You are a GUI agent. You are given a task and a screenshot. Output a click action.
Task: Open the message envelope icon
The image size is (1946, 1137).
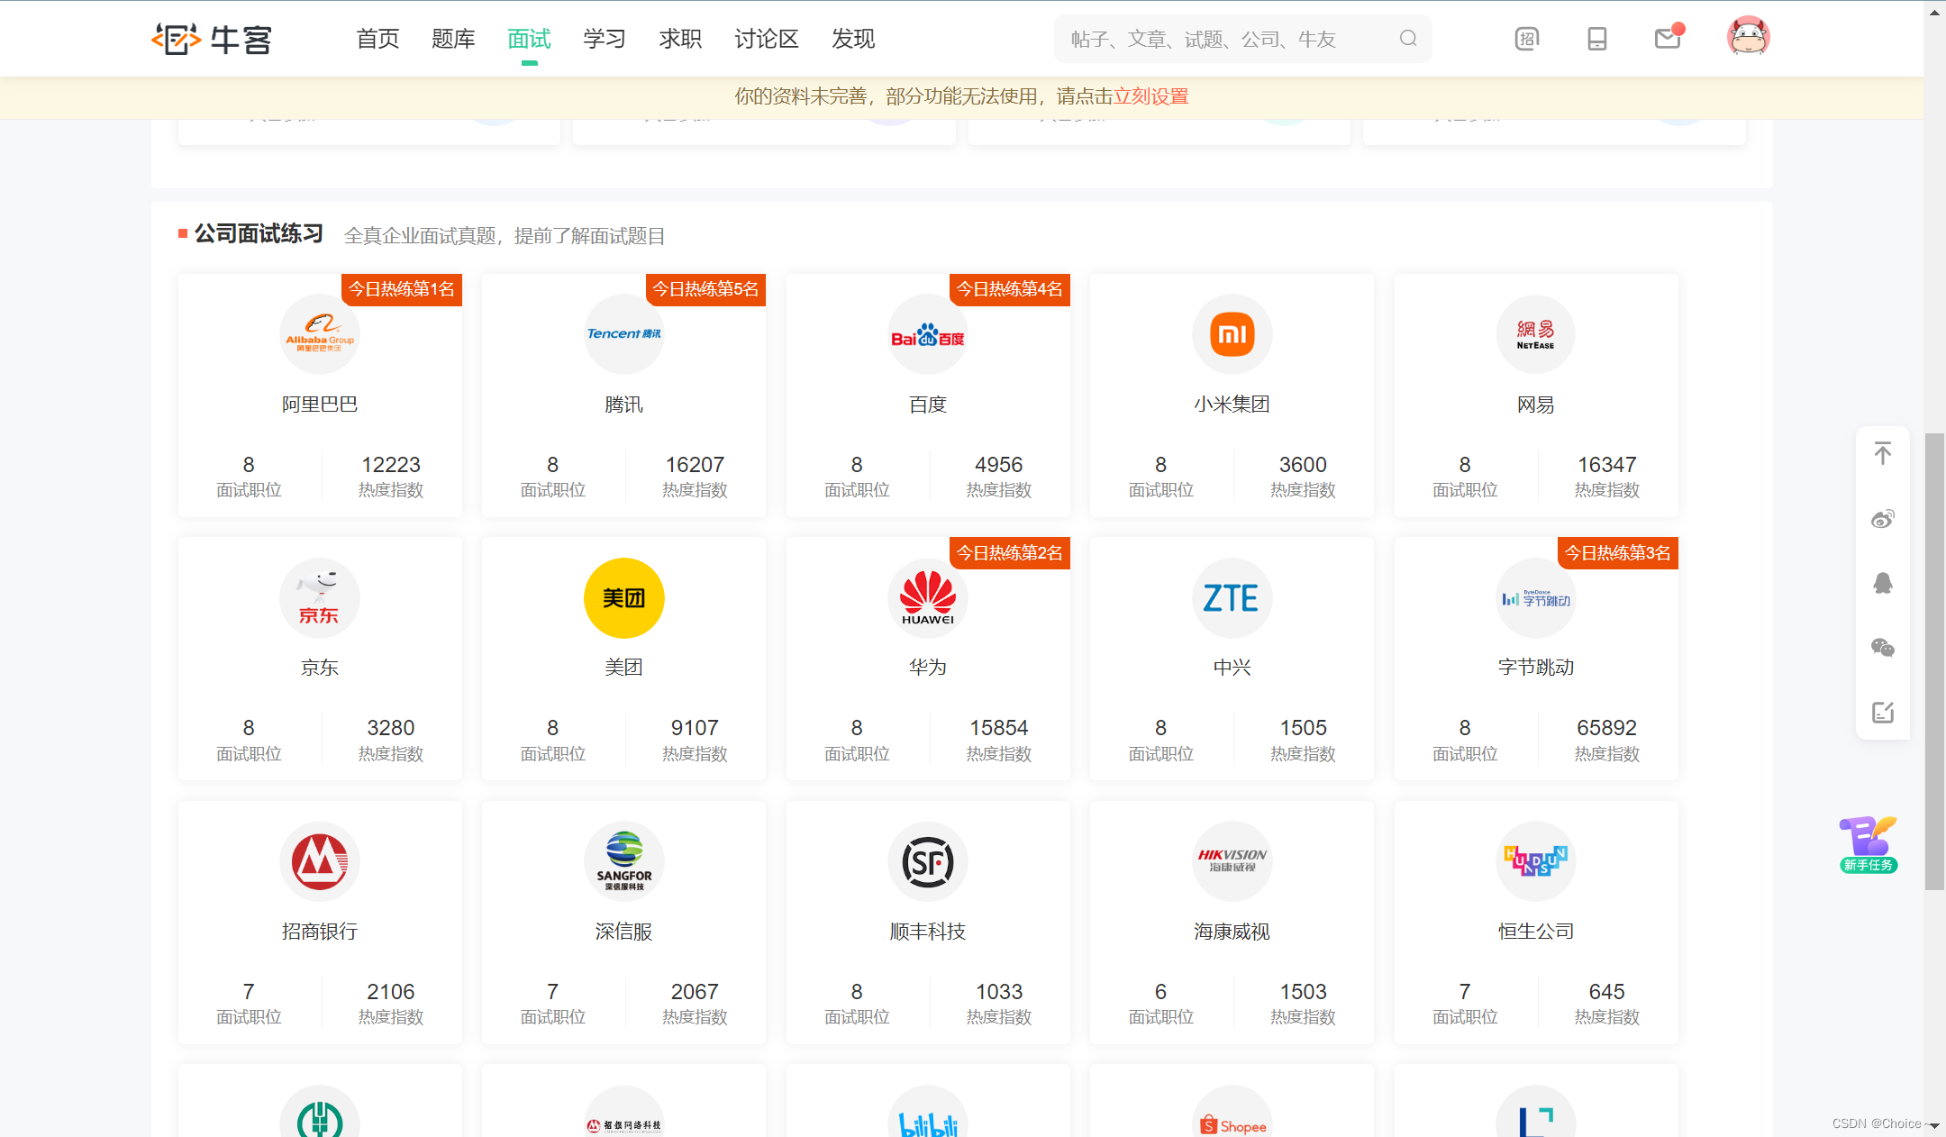[1669, 38]
